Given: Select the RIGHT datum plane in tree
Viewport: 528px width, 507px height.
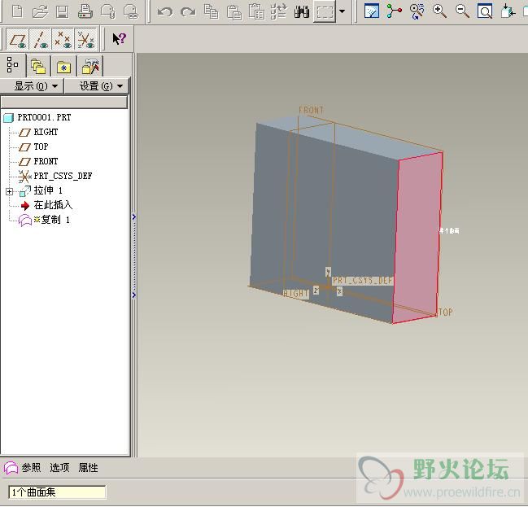Looking at the screenshot, I should point(46,132).
